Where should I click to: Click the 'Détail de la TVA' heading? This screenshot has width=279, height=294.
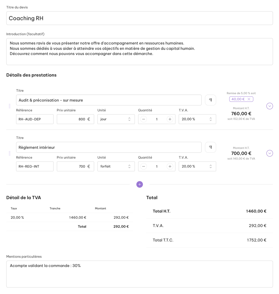[24, 198]
